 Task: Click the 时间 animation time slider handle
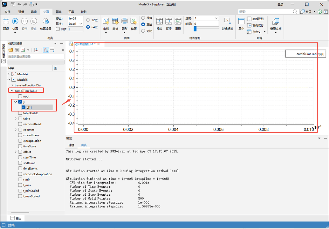(195, 29)
